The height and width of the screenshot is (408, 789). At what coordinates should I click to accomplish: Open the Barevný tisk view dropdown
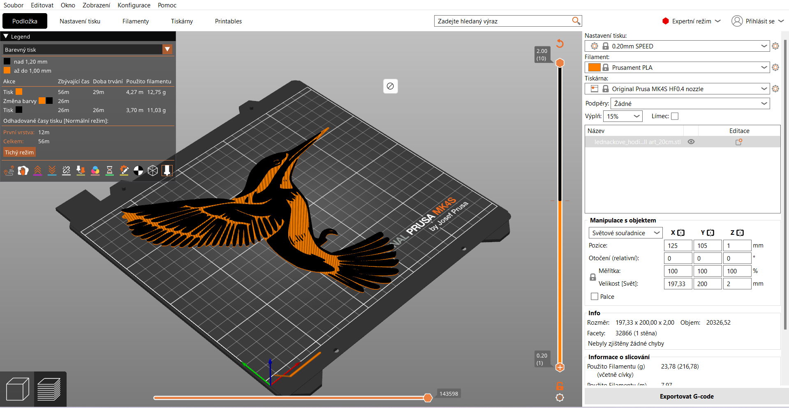coord(88,50)
